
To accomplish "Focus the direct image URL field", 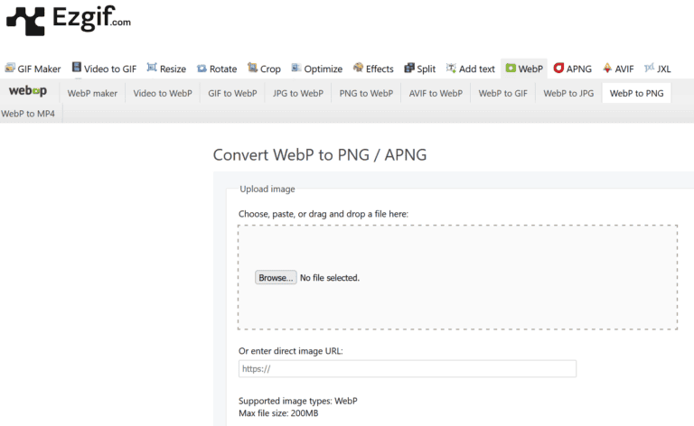I will [x=408, y=368].
